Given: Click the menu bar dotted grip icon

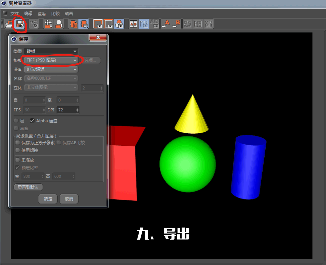Looking at the screenshot, I should [5, 13].
